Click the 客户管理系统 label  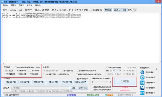150,88
